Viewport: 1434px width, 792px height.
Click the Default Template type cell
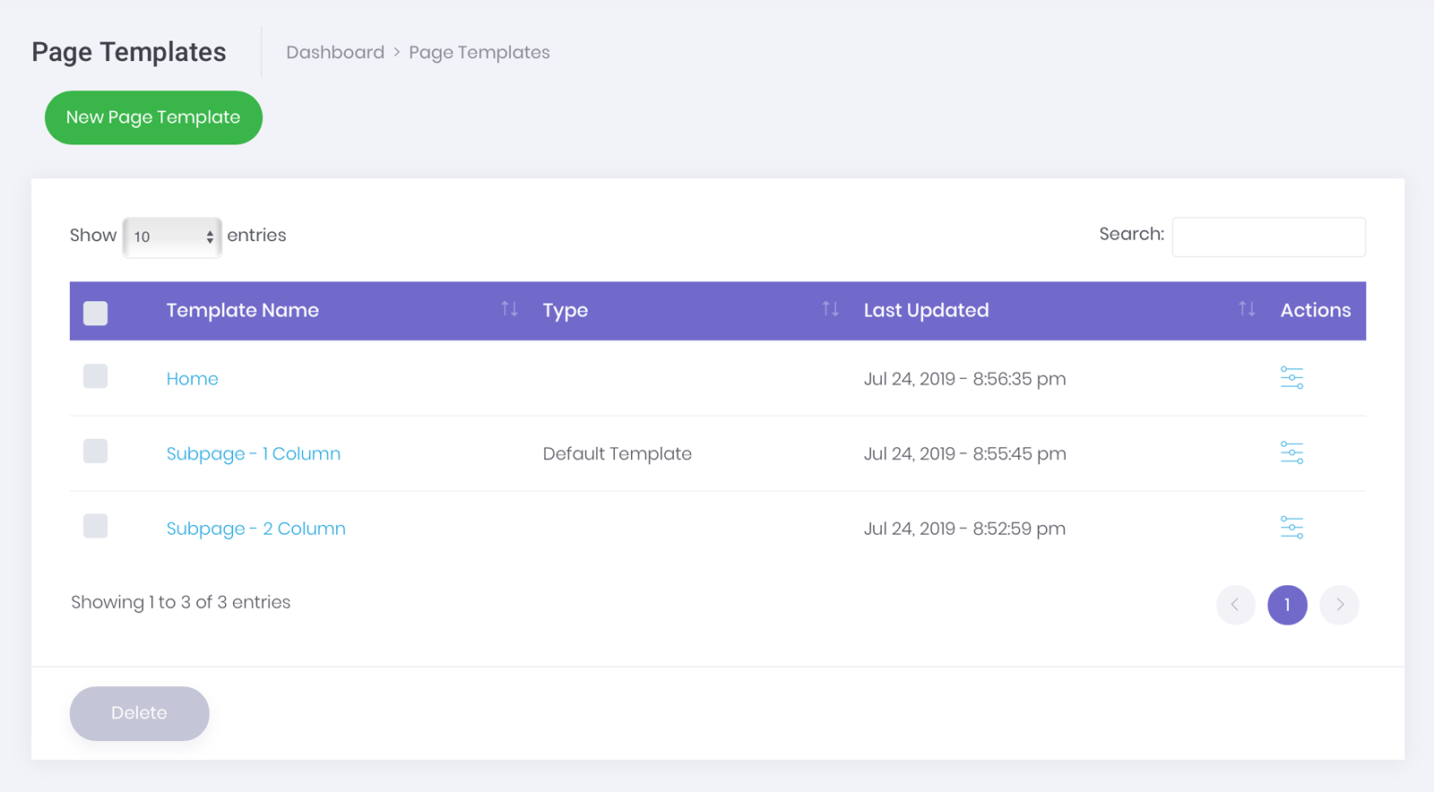coord(617,453)
